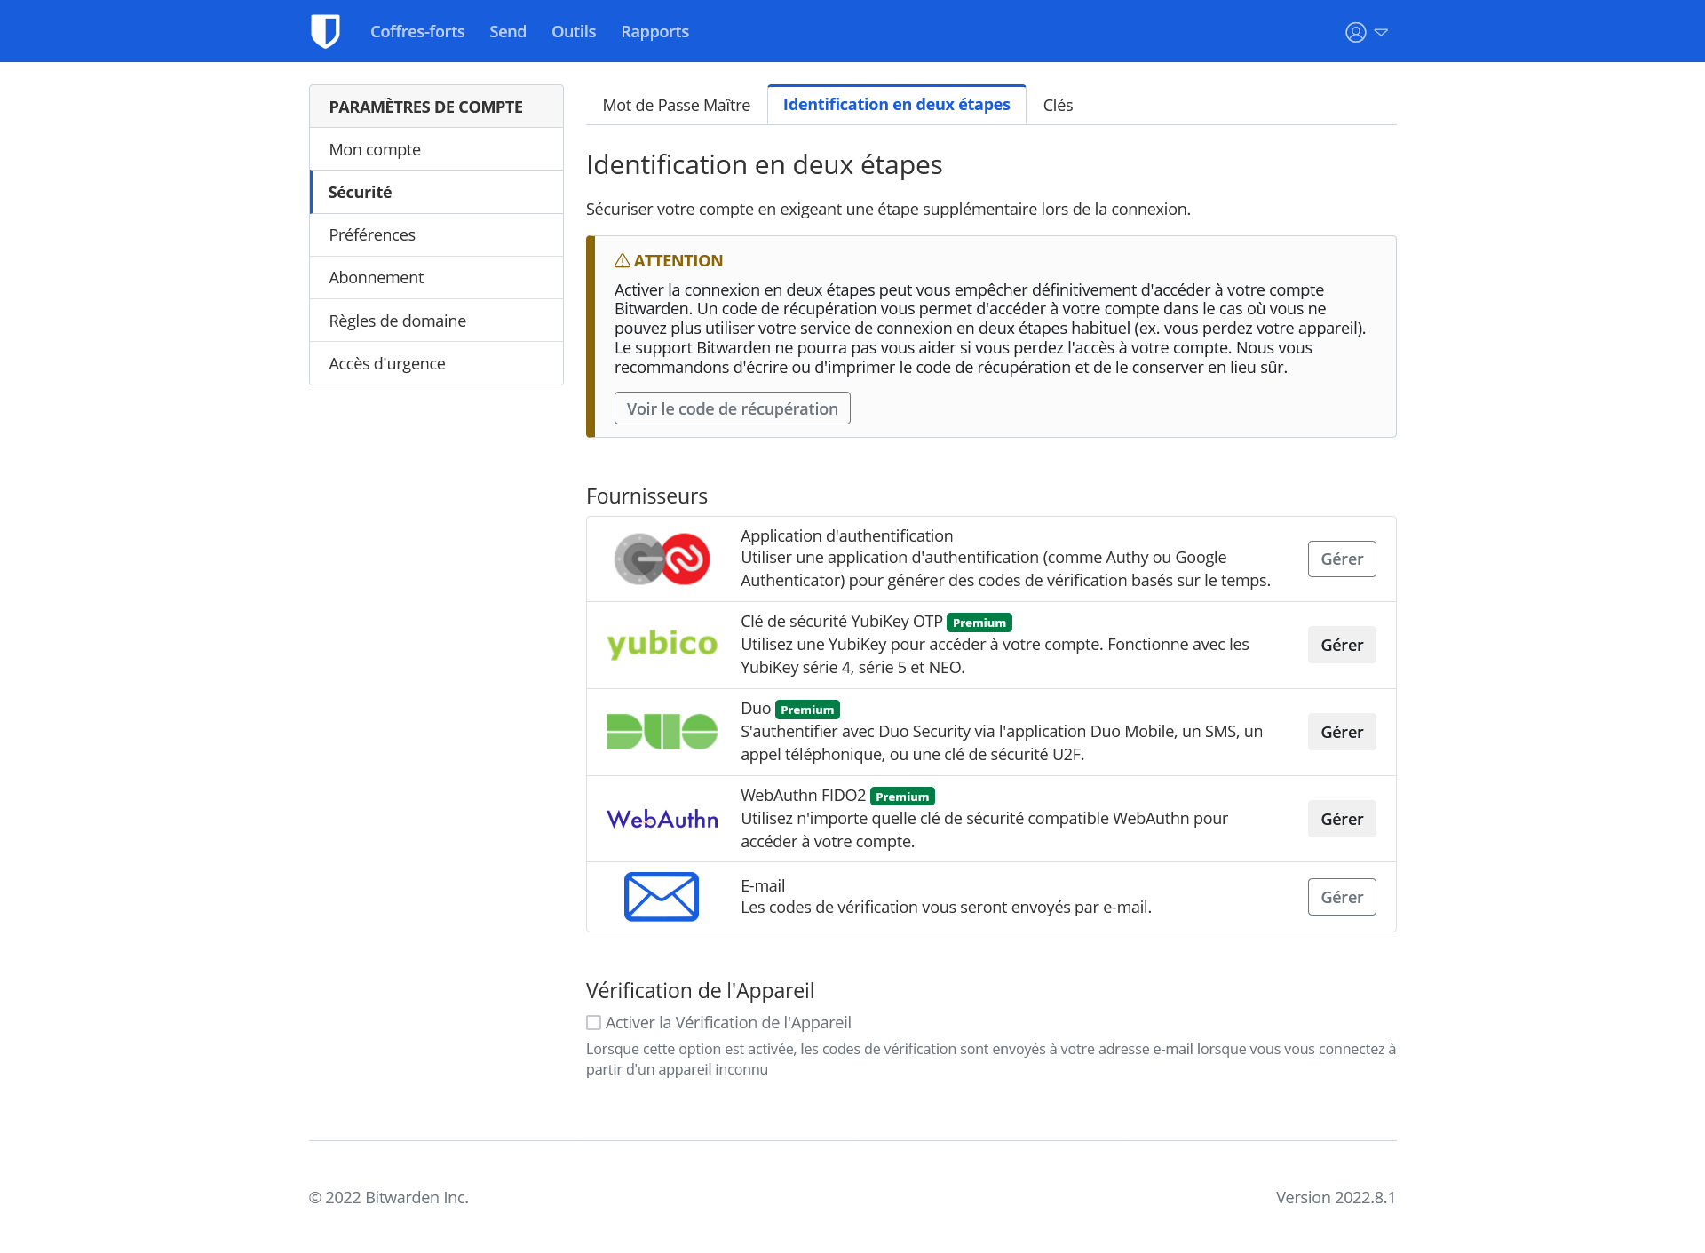Switch to the Mot de Passe Maître tab

(676, 105)
